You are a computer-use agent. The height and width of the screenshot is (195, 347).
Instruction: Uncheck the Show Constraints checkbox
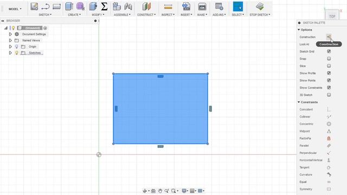tap(329, 88)
